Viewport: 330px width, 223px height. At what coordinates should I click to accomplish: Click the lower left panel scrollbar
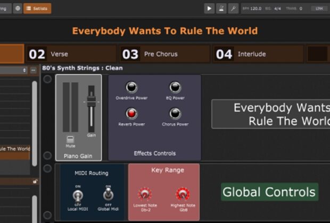point(35,209)
